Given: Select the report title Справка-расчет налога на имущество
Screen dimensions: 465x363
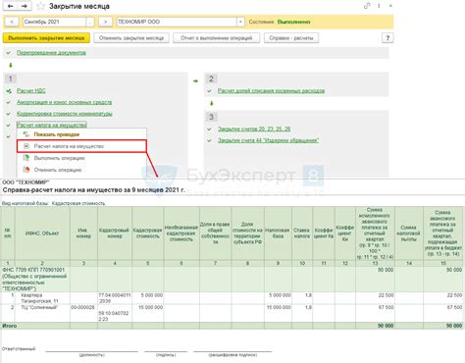Looking at the screenshot, I should pos(93,190).
